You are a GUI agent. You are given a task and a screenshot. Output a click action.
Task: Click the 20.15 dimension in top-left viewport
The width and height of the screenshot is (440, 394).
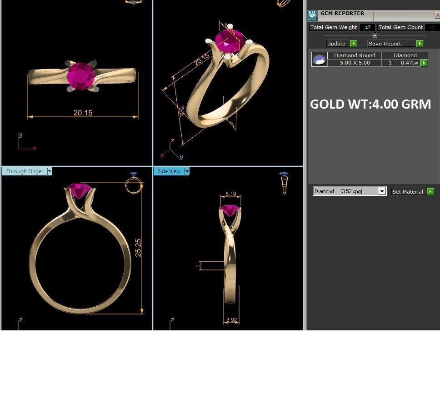tap(83, 113)
